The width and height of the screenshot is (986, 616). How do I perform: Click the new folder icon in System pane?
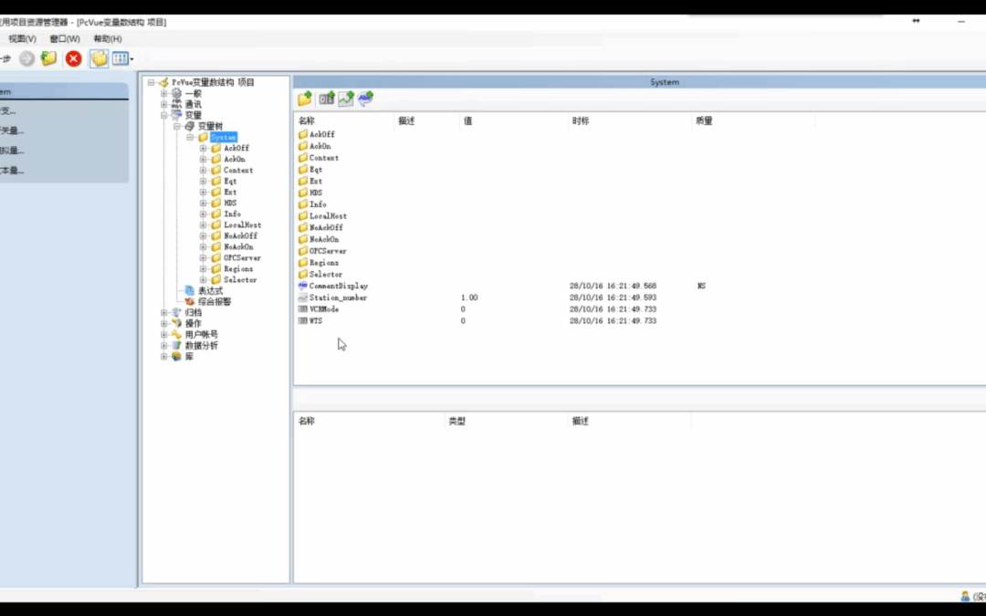[x=305, y=98]
